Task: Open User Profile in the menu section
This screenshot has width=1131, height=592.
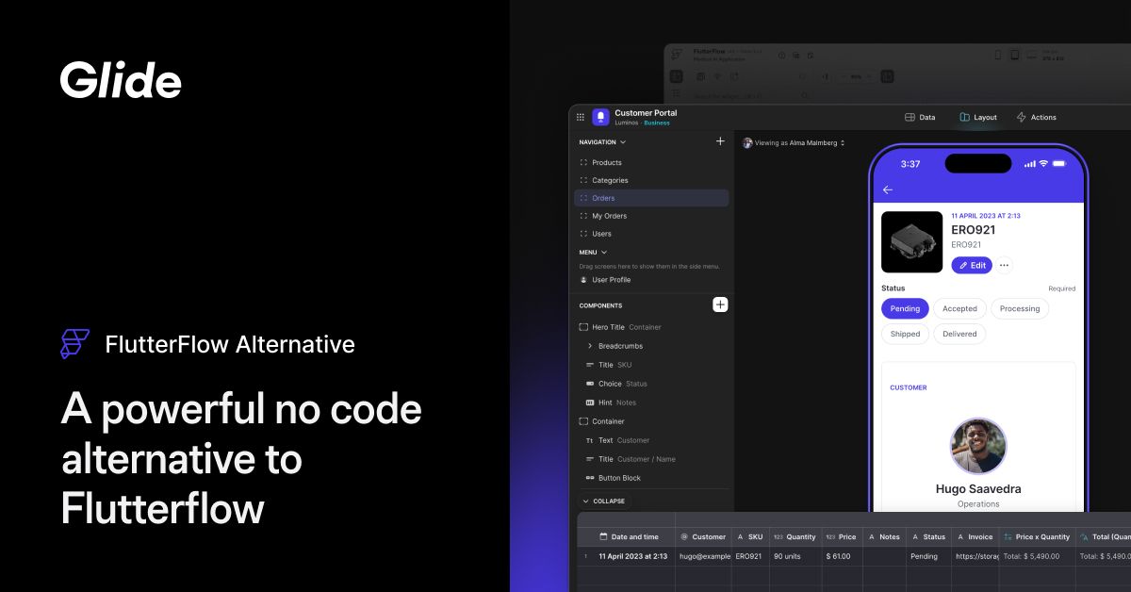Action: [x=651, y=280]
